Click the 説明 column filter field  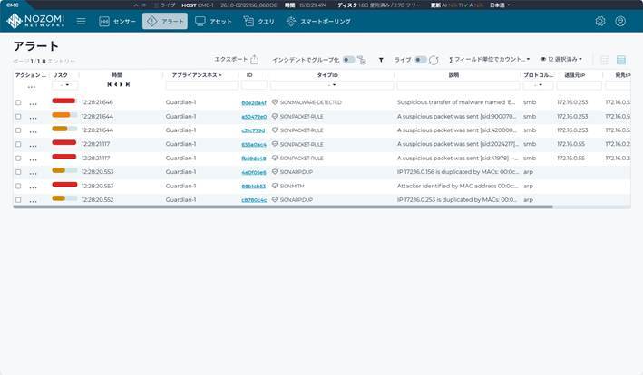[x=457, y=85]
